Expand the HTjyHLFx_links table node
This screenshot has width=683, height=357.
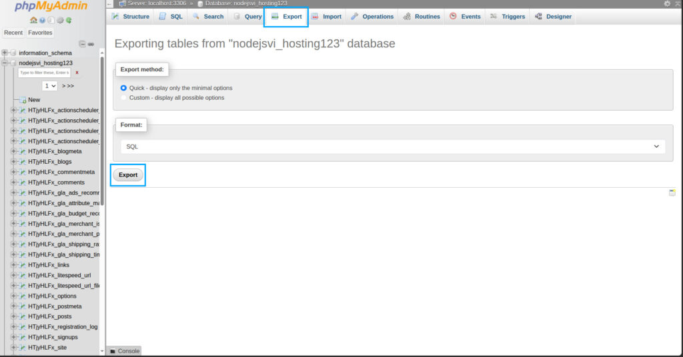tap(13, 265)
